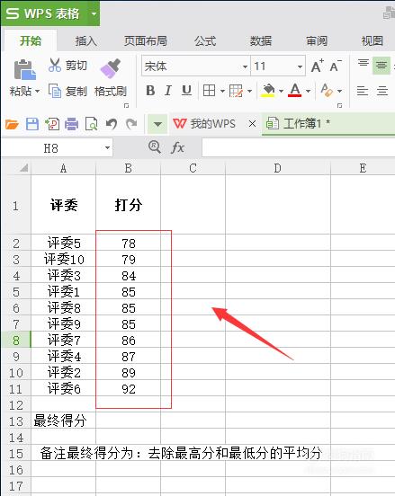Open file folder icon in quick toolbar
The width and height of the screenshot is (395, 496).
[13, 124]
